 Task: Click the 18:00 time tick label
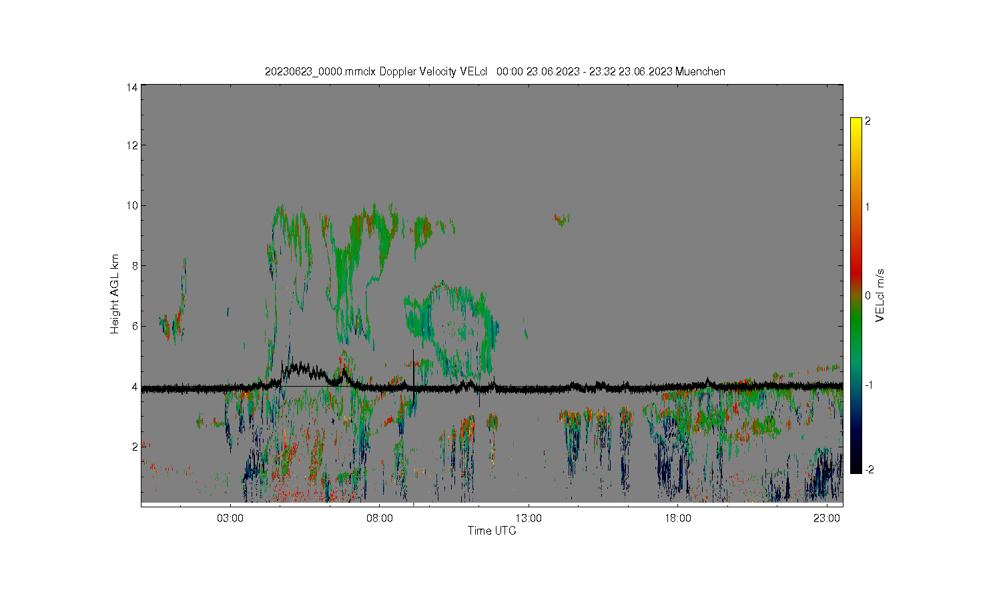(678, 518)
